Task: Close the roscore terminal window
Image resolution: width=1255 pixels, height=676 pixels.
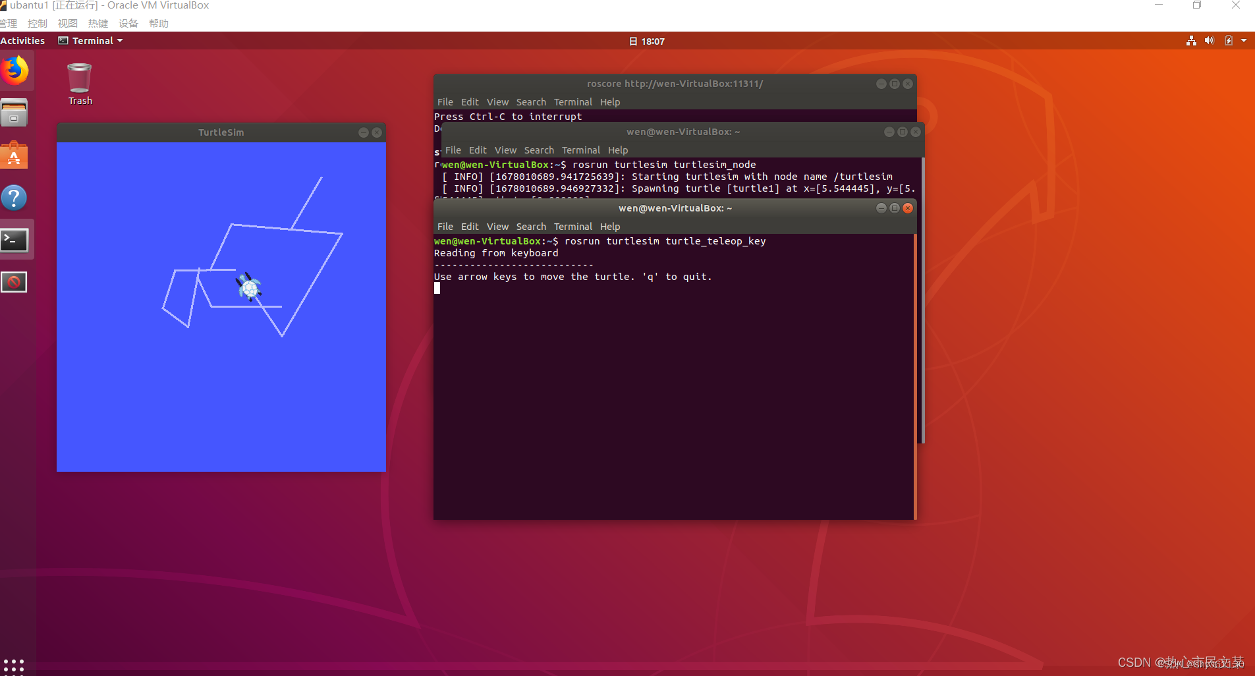Action: click(x=908, y=84)
